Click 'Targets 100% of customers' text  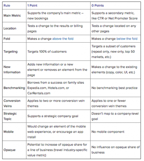tap(47, 51)
